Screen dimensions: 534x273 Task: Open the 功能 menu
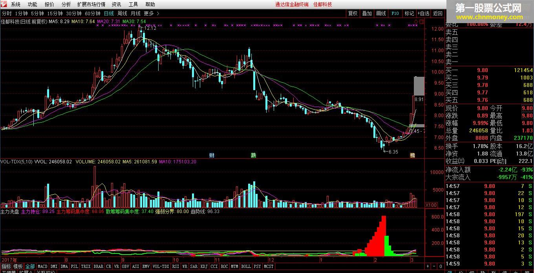(33, 4)
